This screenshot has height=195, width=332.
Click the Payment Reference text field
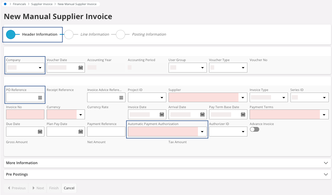106,131
